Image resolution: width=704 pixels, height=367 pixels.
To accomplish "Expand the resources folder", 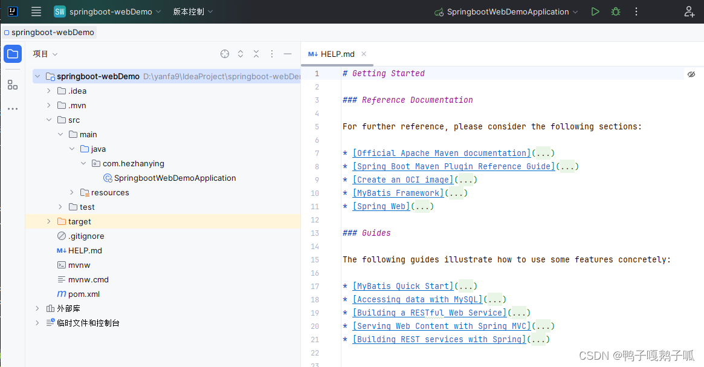I will (72, 192).
